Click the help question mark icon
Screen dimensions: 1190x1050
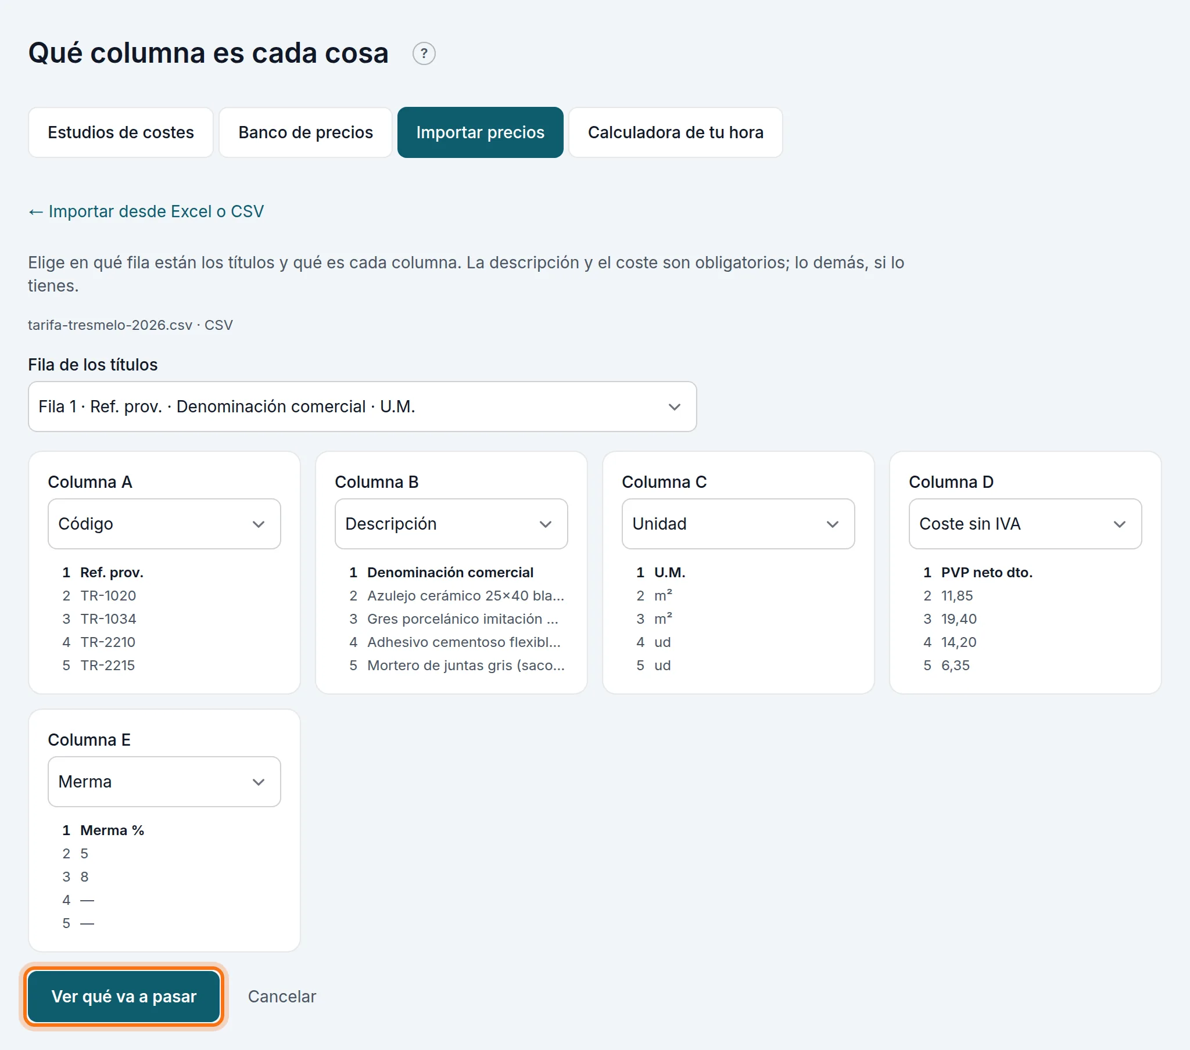pos(424,53)
